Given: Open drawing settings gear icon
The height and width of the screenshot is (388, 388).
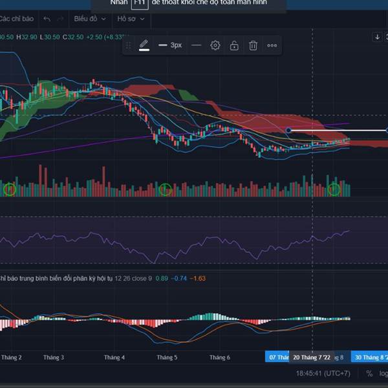Looking at the screenshot, I should tap(215, 45).
